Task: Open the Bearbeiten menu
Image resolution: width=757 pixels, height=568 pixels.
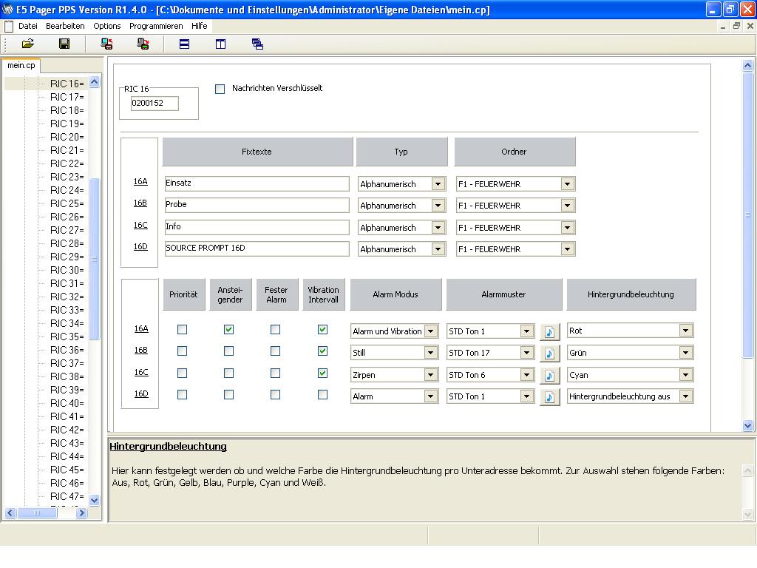Action: pyautogui.click(x=65, y=26)
